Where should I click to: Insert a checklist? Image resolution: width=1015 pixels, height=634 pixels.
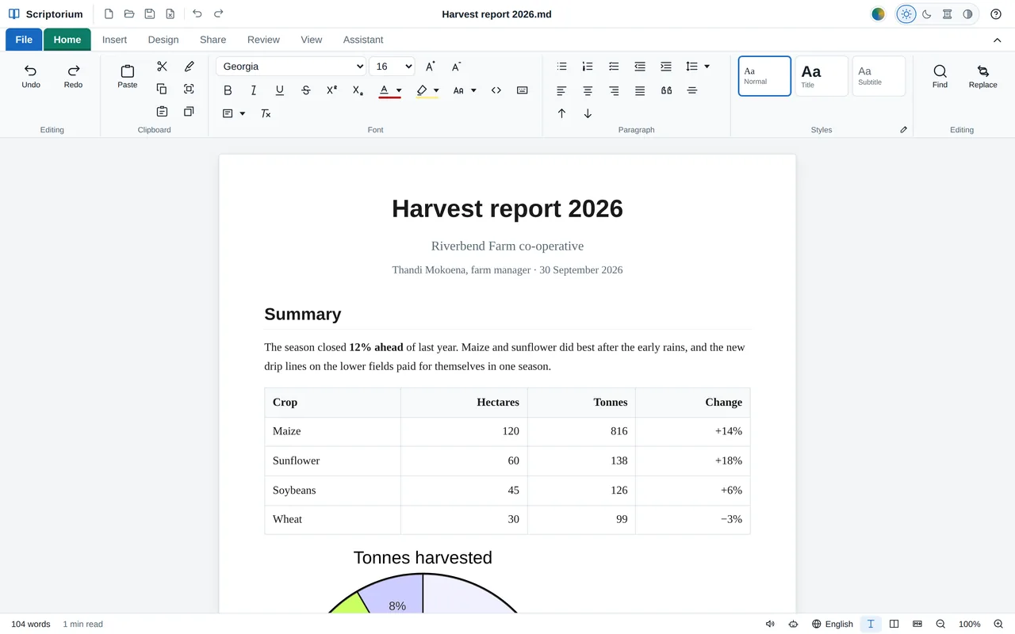pyautogui.click(x=614, y=67)
